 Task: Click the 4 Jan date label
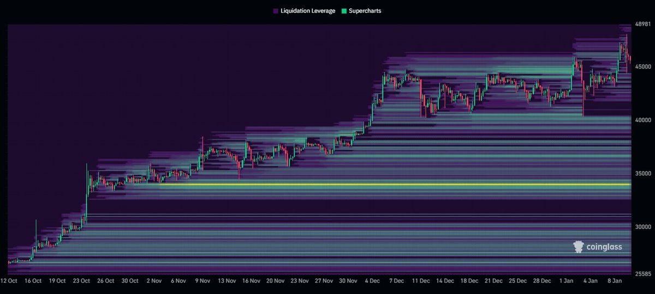click(x=591, y=281)
